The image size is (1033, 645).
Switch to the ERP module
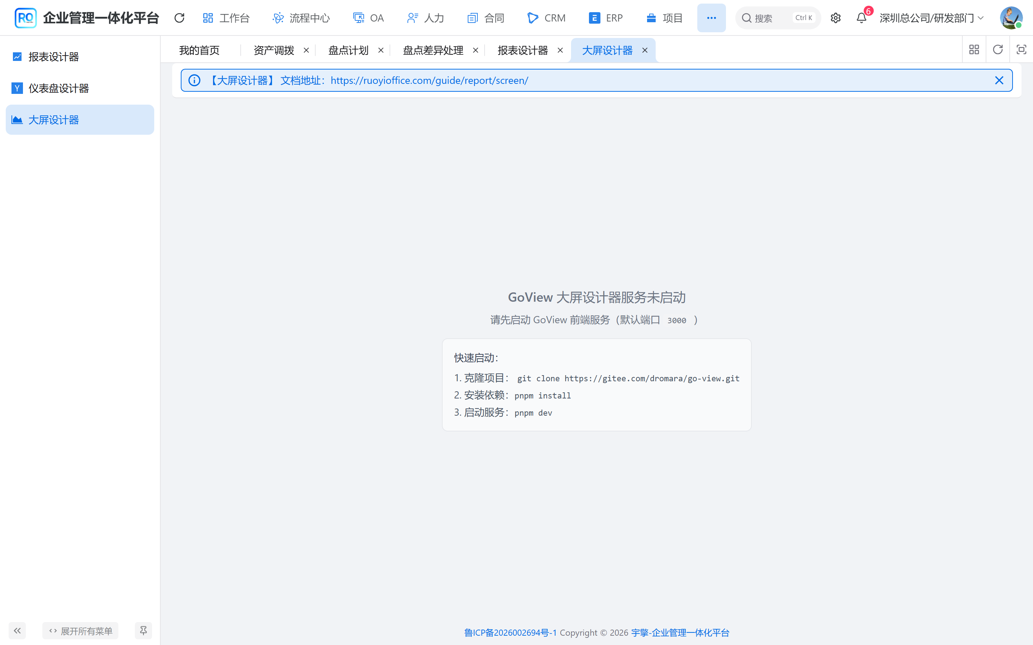point(606,18)
